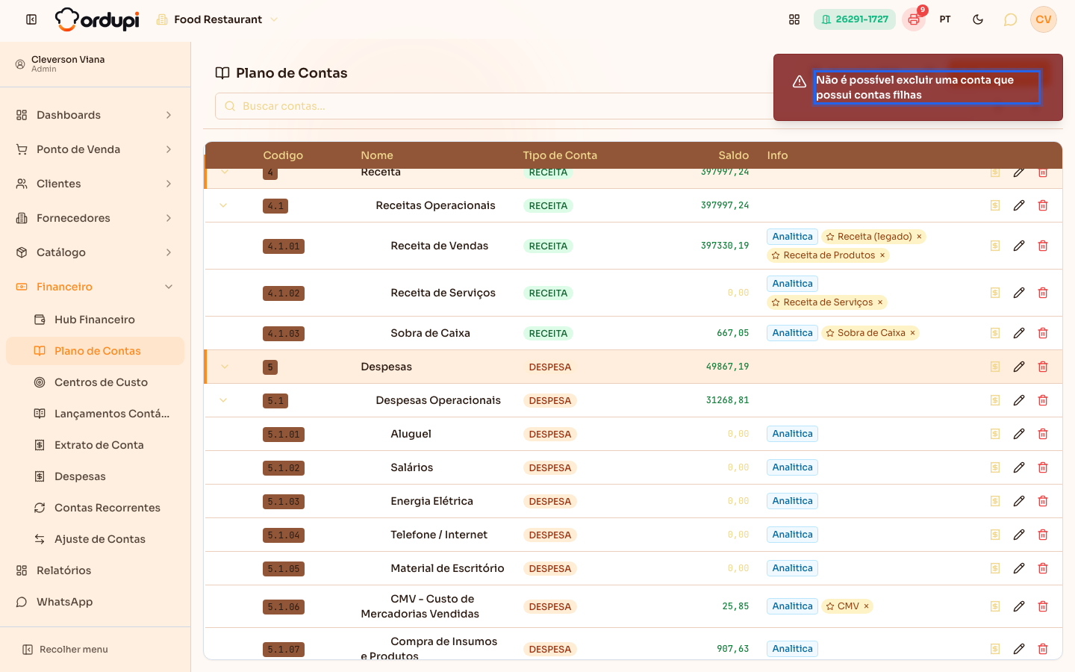Open Ajuste de Contas
The image size is (1075, 672).
click(95, 539)
